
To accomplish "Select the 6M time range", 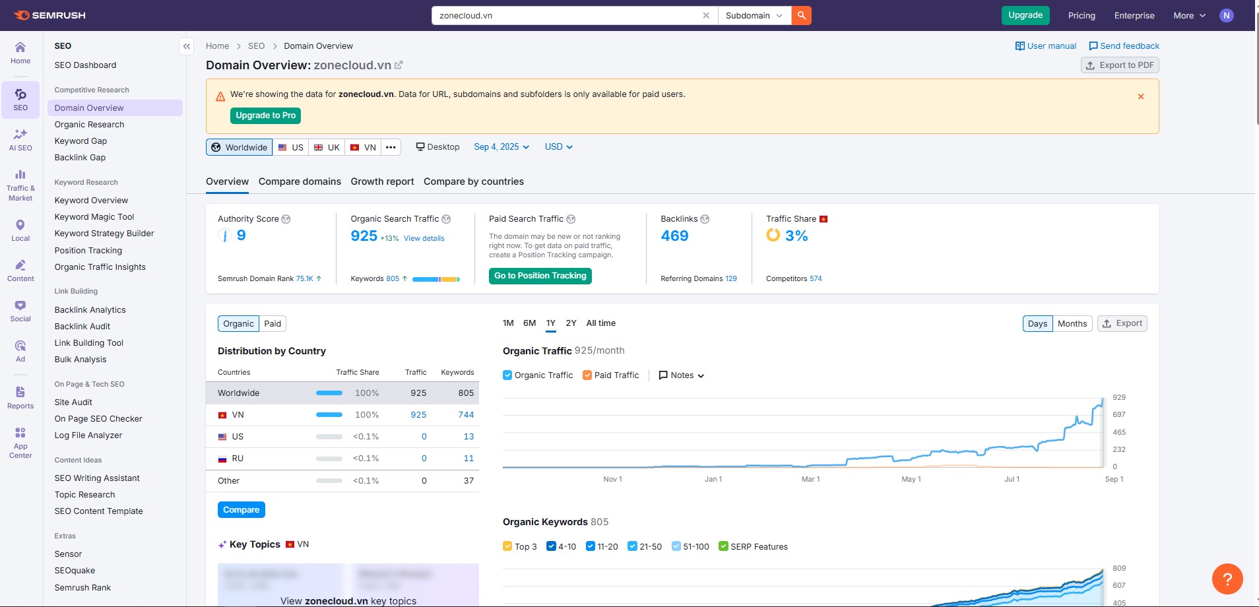I will 529,323.
